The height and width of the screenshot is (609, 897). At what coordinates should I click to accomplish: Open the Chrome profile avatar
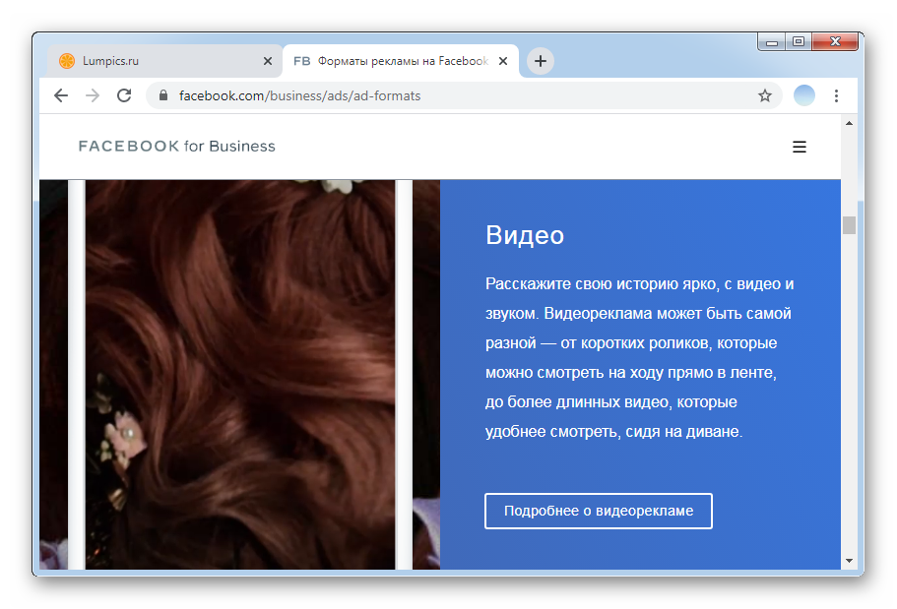pyautogui.click(x=804, y=95)
